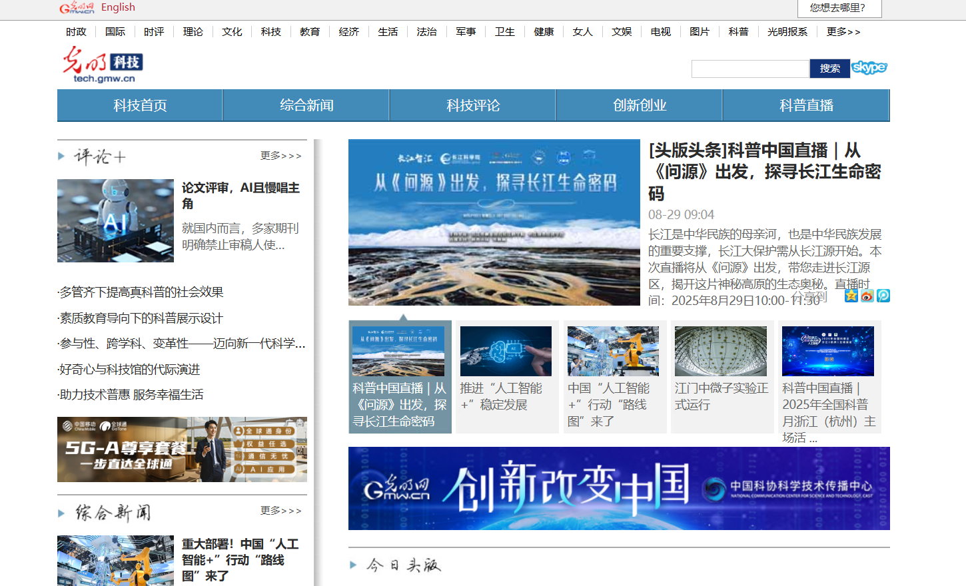Share article to Sina Weibo icon
The width and height of the screenshot is (966, 586).
click(867, 296)
